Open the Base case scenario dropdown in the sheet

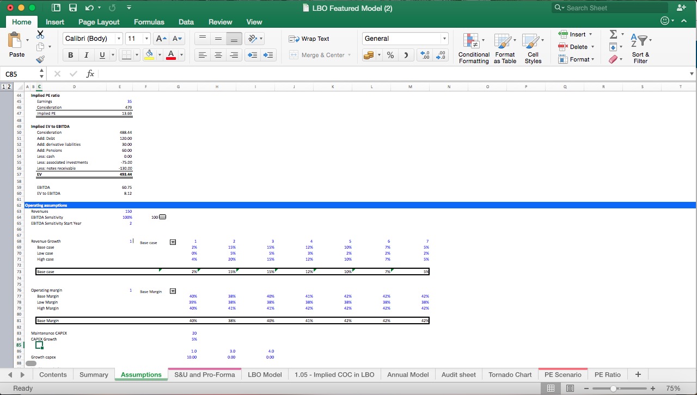coord(173,242)
